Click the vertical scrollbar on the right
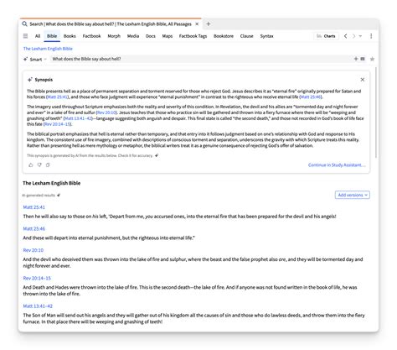This screenshot has width=397, height=350. click(x=376, y=112)
